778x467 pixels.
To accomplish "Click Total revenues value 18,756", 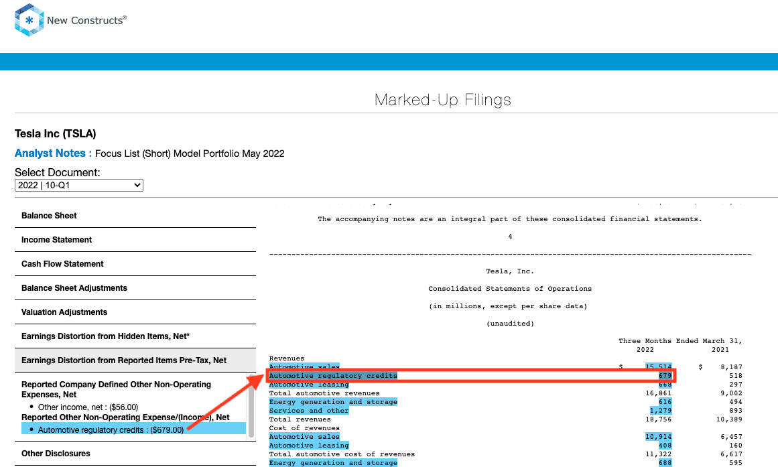I will pos(659,419).
